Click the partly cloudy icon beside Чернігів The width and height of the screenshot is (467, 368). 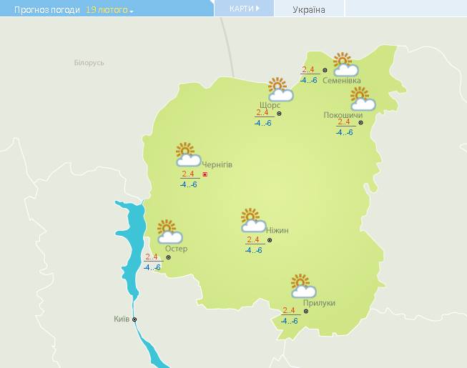pos(188,154)
